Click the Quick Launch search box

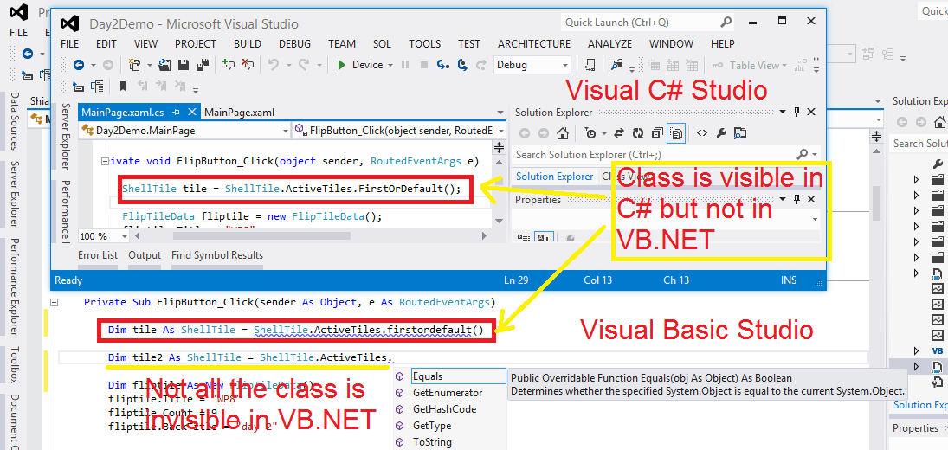click(647, 22)
